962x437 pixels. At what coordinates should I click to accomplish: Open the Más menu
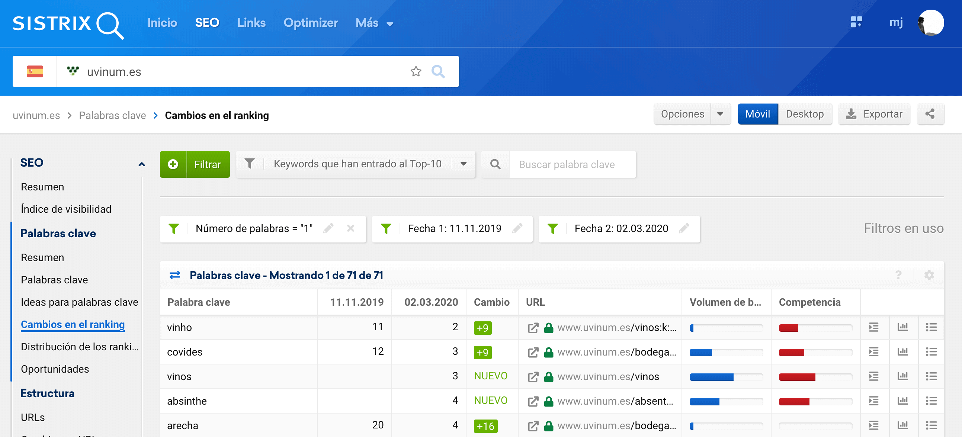[374, 23]
